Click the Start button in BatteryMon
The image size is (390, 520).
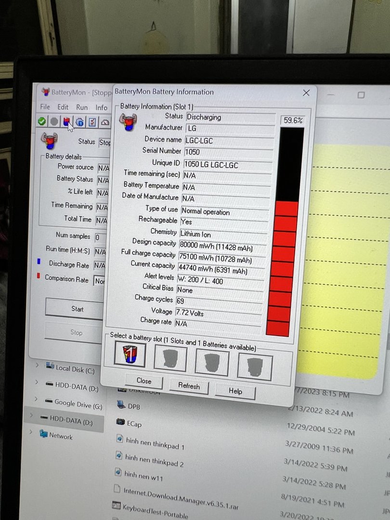pos(77,309)
